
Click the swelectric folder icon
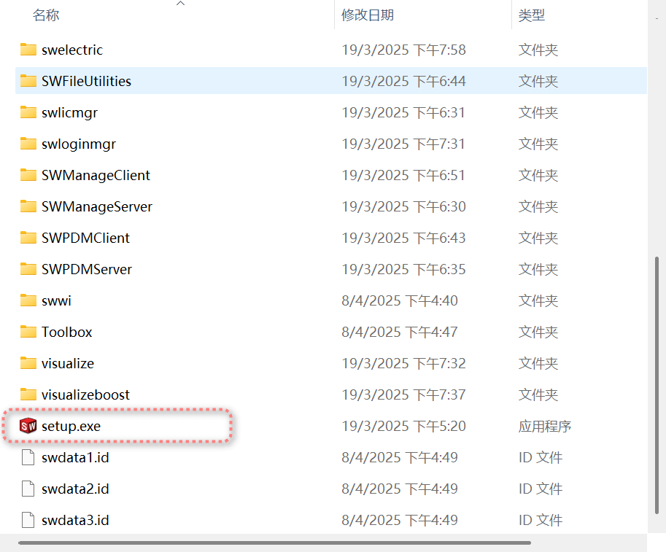[28, 50]
